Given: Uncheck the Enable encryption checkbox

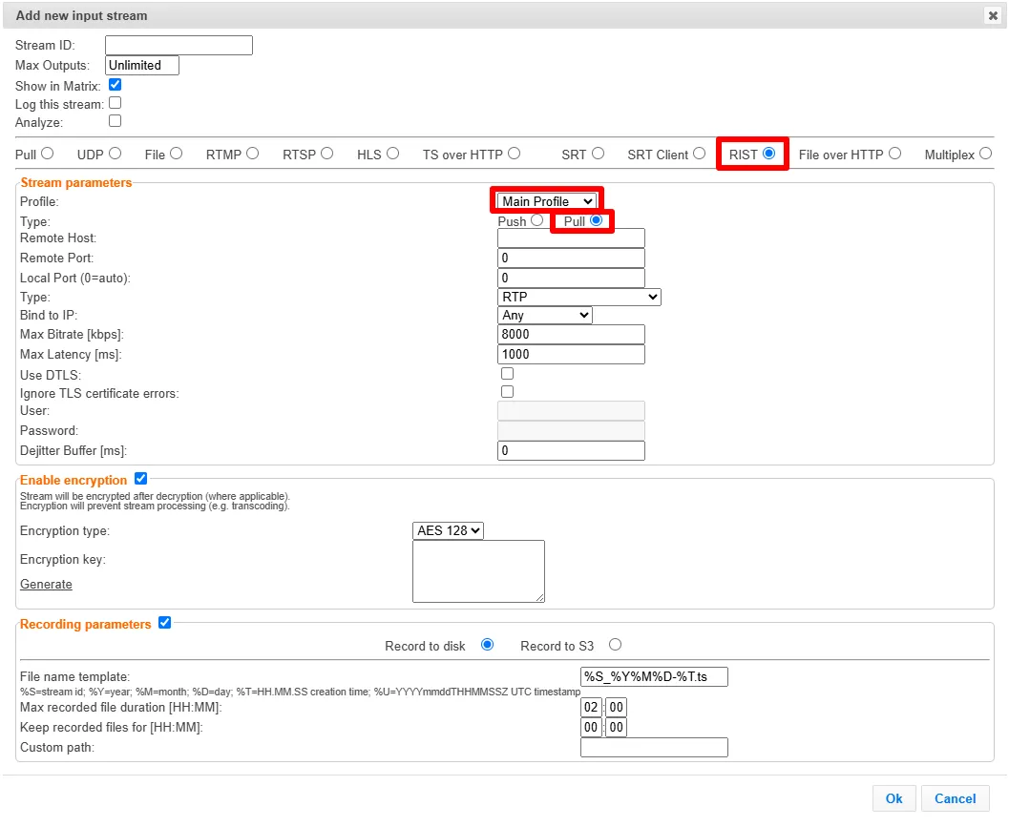Looking at the screenshot, I should coord(141,479).
